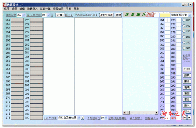The height and width of the screenshot is (128, 196).
Task: Click the white ballot input cell for 276
Action: point(179,20)
